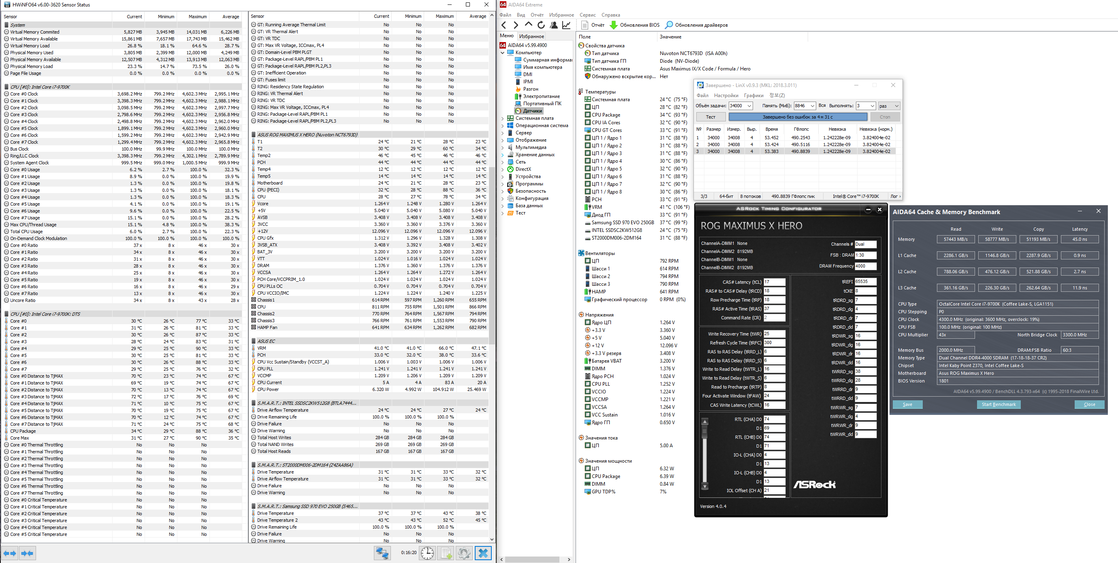Go up a level in AIDA64 toolbar
The image size is (1118, 563).
tap(528, 25)
